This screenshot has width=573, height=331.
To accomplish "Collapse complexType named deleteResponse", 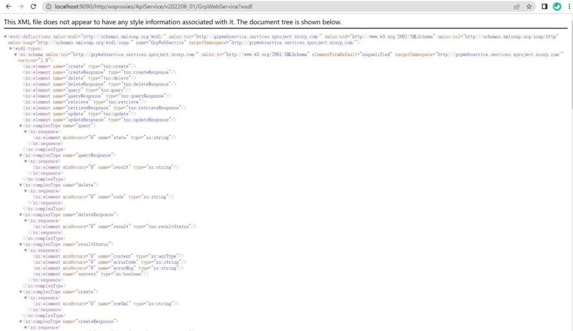I will 21,214.
